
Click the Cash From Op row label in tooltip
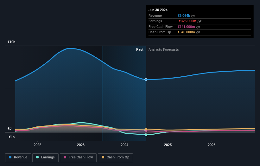(x=160, y=32)
